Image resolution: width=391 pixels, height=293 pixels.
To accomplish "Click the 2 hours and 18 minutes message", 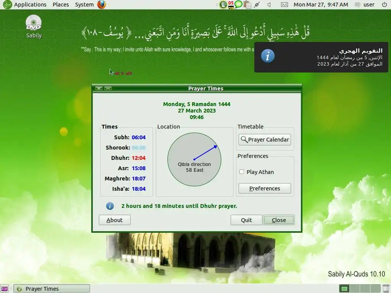I will pos(179,206).
